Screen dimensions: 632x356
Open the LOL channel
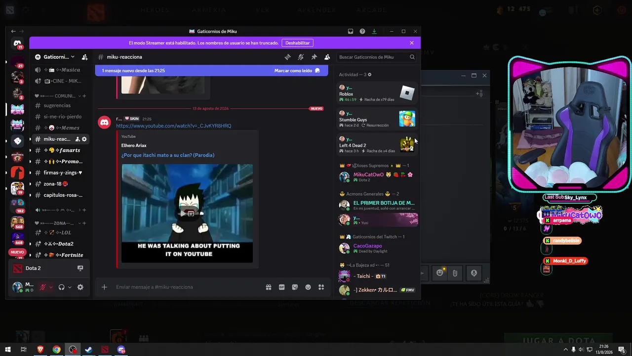[x=61, y=232]
